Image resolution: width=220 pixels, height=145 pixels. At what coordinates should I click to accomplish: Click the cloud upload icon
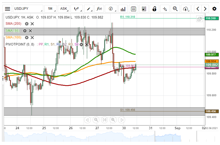185,9
